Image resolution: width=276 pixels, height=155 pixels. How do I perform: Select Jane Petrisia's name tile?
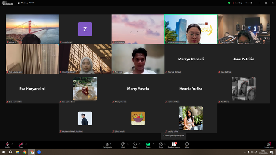[x=244, y=59]
